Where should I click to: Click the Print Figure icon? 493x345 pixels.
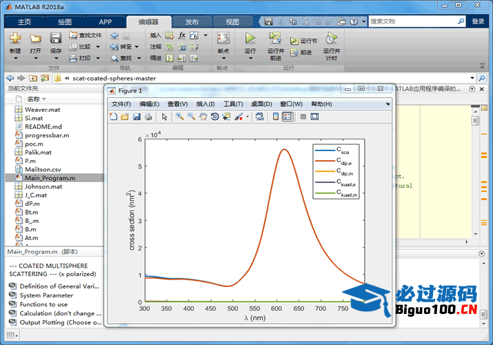[148, 117]
